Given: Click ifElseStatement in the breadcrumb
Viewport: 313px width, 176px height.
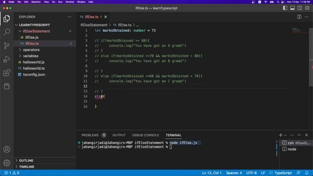Looking at the screenshot, I should click(94, 25).
